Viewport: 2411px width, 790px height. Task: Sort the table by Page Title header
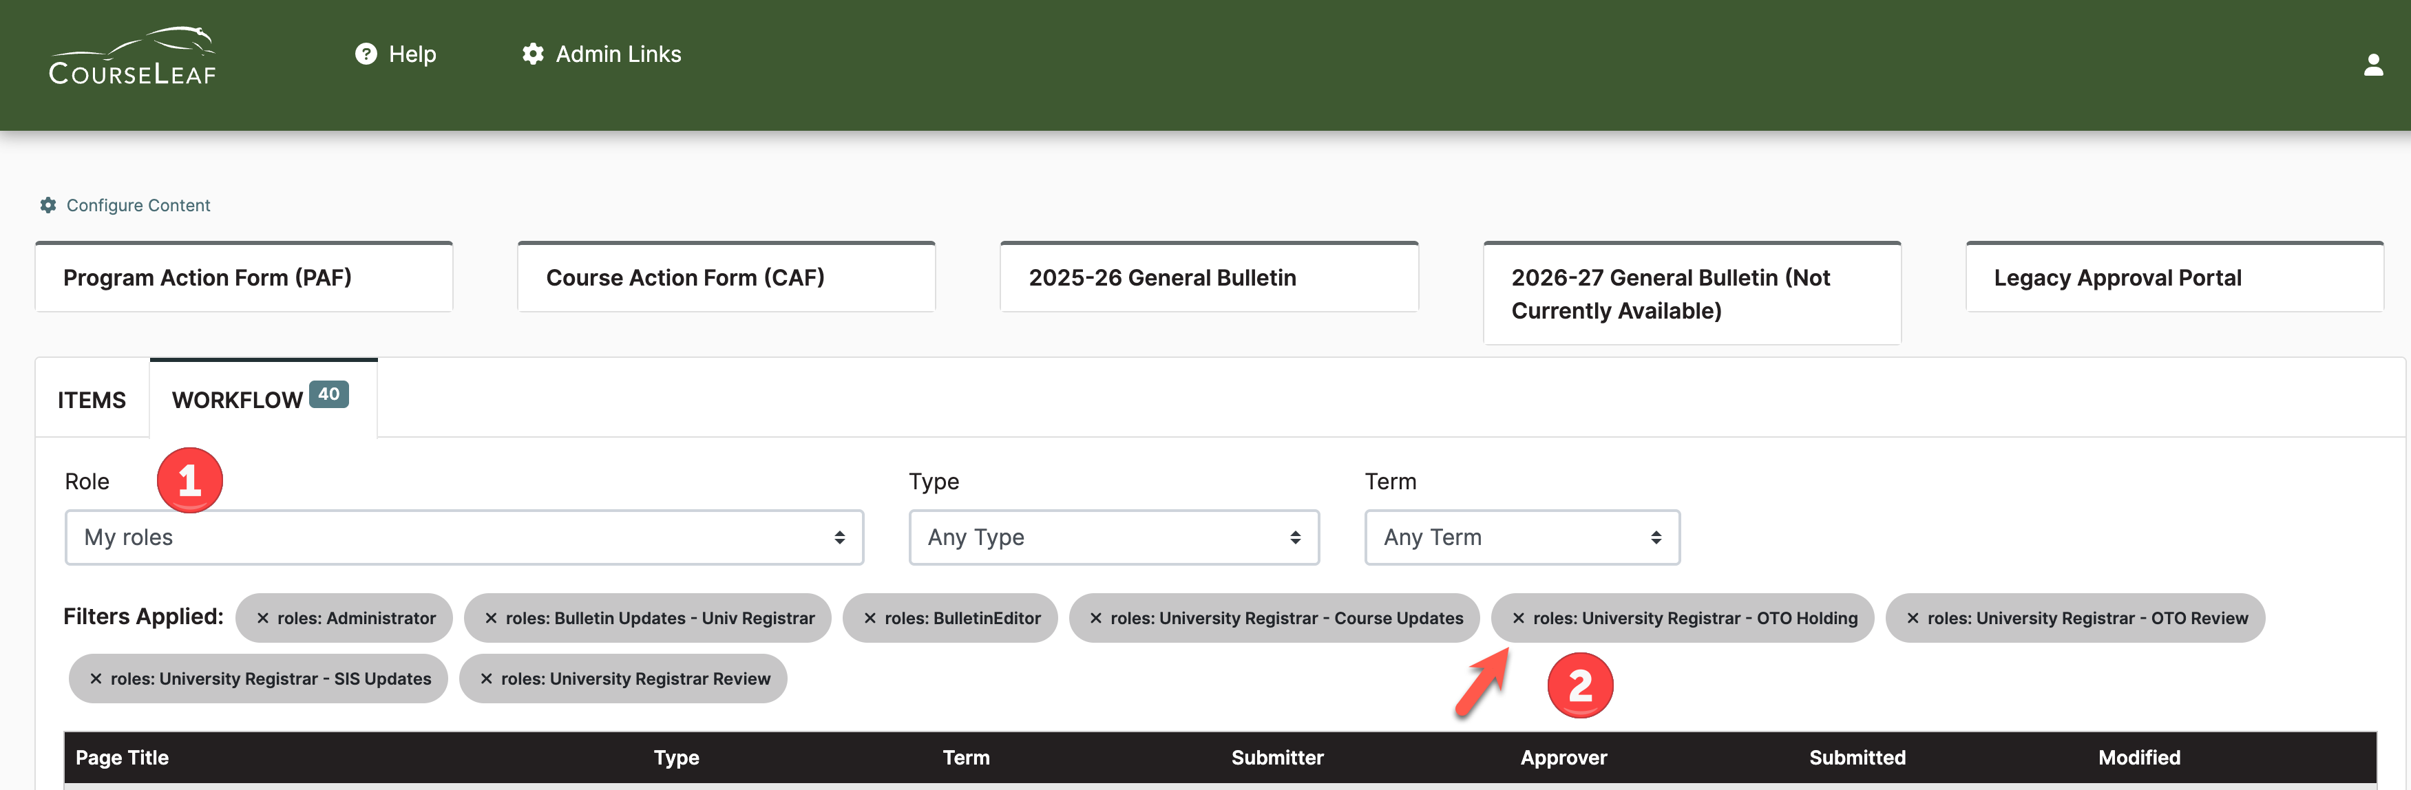tap(123, 757)
